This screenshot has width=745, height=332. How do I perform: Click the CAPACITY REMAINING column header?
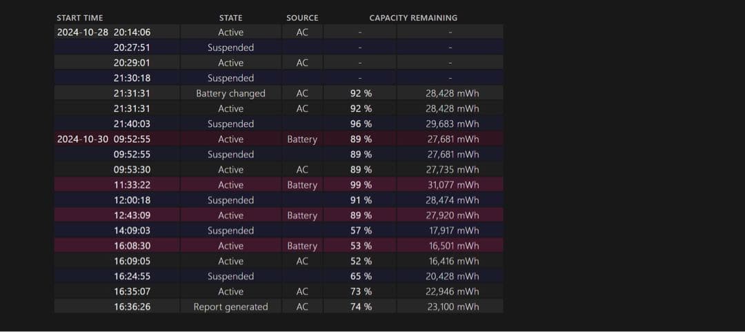[413, 18]
